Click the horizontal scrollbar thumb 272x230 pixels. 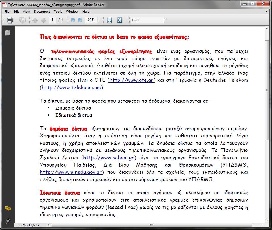point(151,225)
